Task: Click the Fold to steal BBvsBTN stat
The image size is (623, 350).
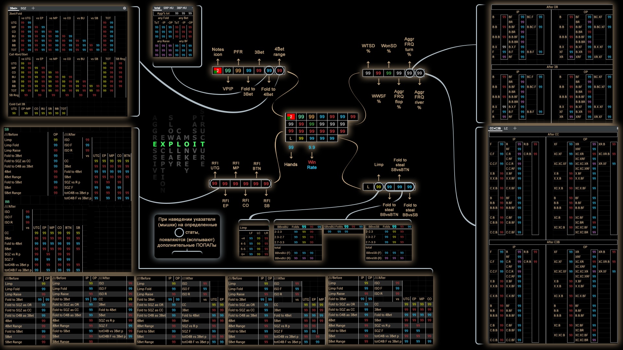Action: tap(389, 187)
